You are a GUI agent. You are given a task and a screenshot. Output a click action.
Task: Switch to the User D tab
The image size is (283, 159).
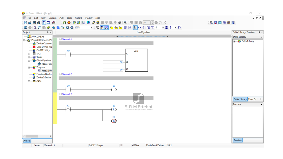coord(252,99)
